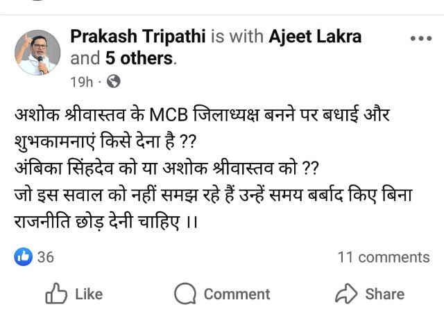
Task: Open the Prakash Tripathi profile name link
Action: (x=138, y=36)
